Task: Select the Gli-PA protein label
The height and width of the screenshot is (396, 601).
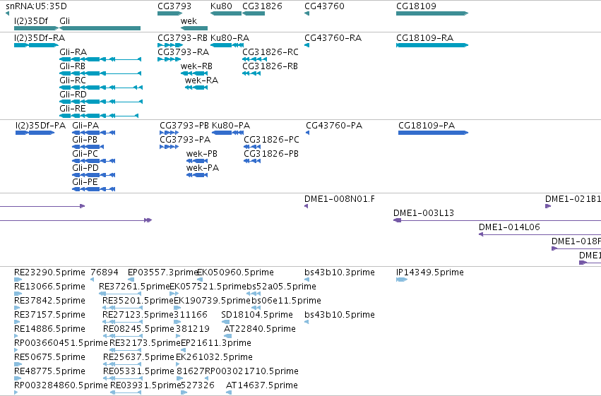Action: click(85, 126)
